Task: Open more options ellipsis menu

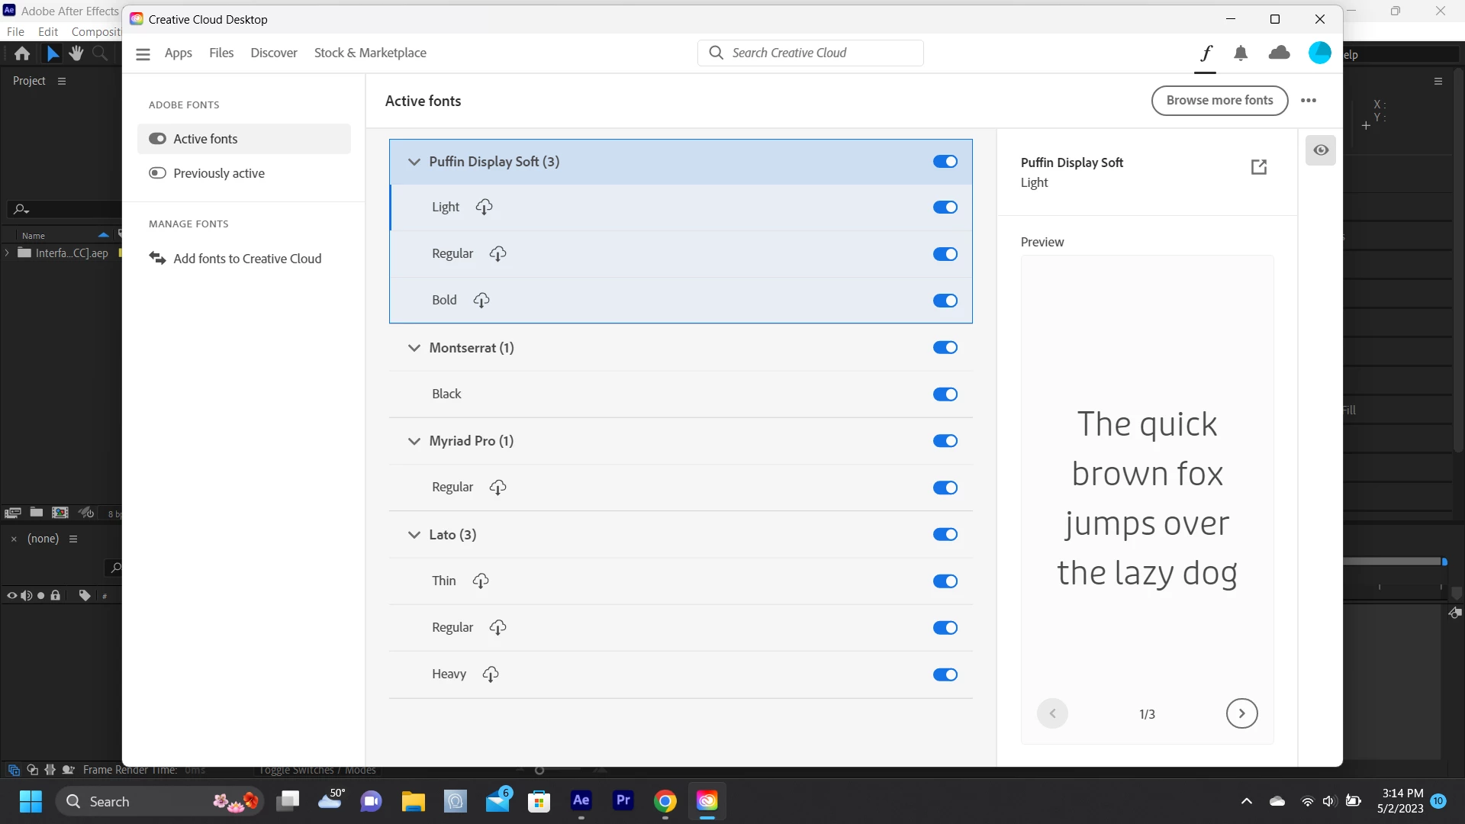Action: (x=1309, y=101)
